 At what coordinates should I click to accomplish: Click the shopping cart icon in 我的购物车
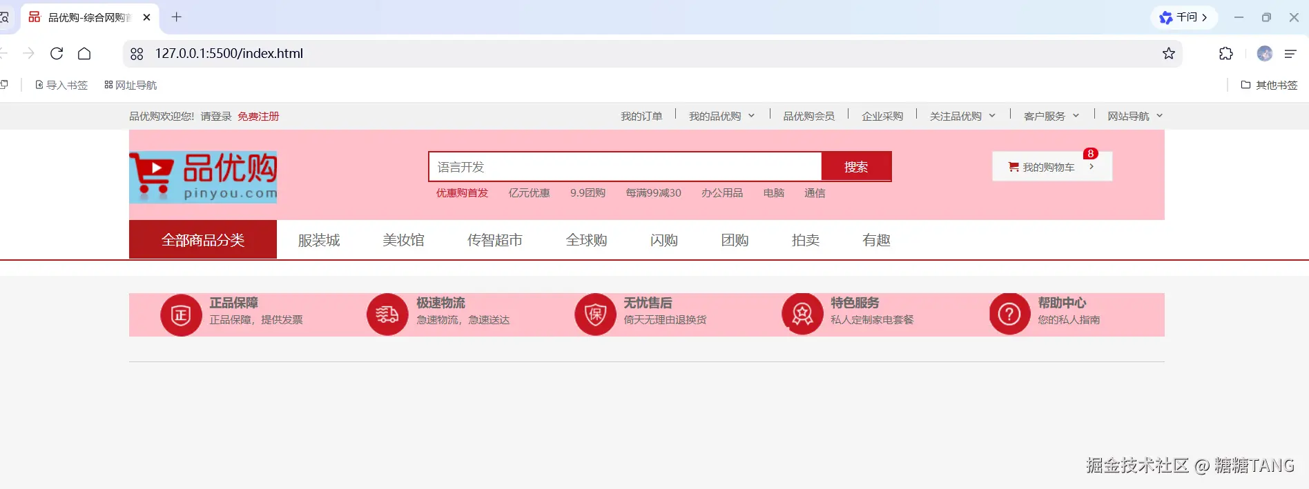tap(1014, 167)
